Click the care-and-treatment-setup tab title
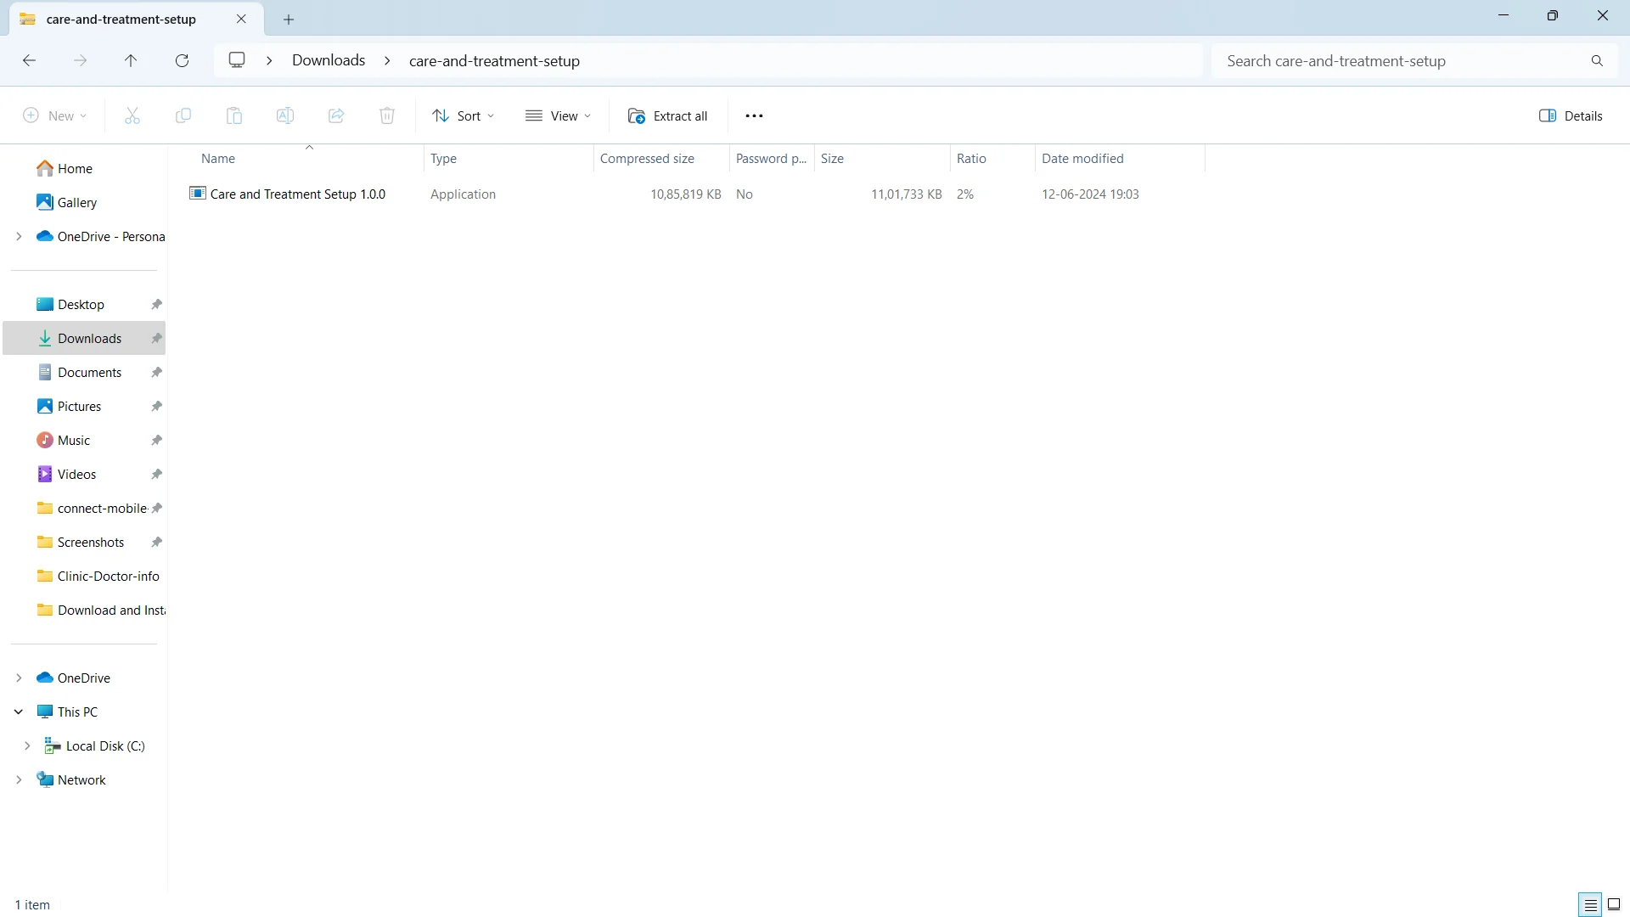Viewport: 1630px width, 917px height. click(121, 20)
